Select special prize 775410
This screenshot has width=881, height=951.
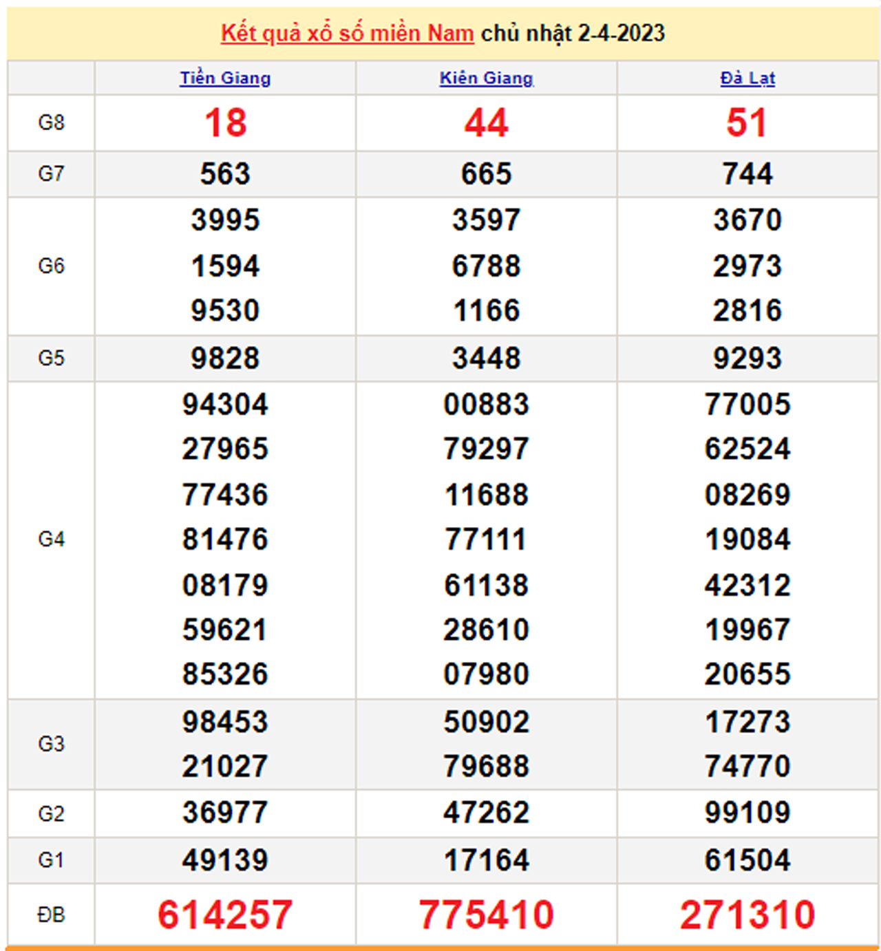[487, 915]
